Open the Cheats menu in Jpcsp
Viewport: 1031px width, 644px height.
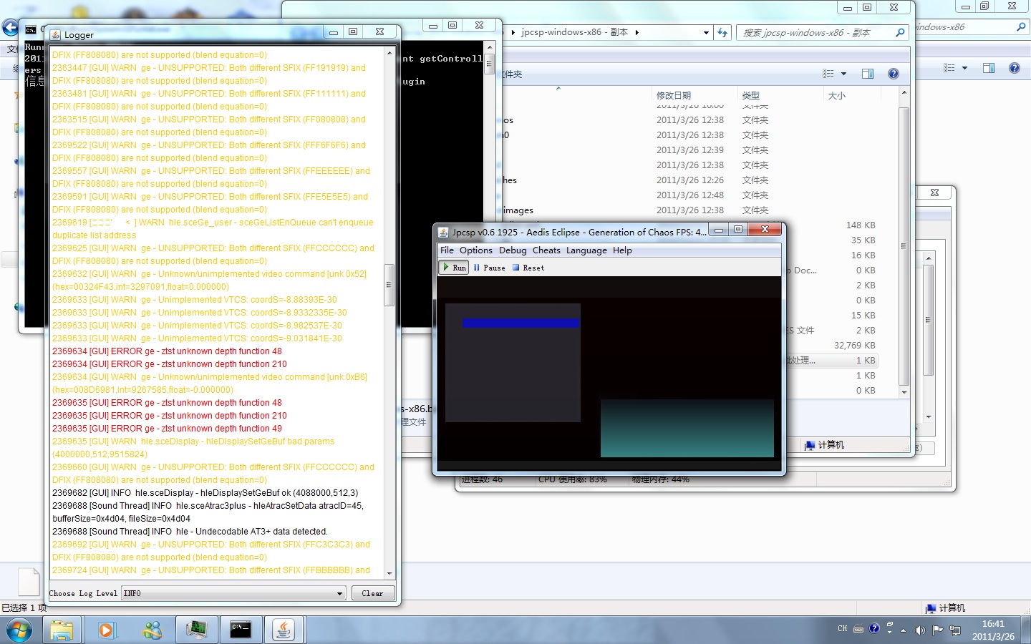click(546, 250)
